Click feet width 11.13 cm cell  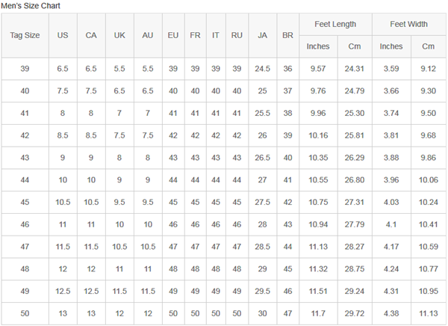[429, 313]
